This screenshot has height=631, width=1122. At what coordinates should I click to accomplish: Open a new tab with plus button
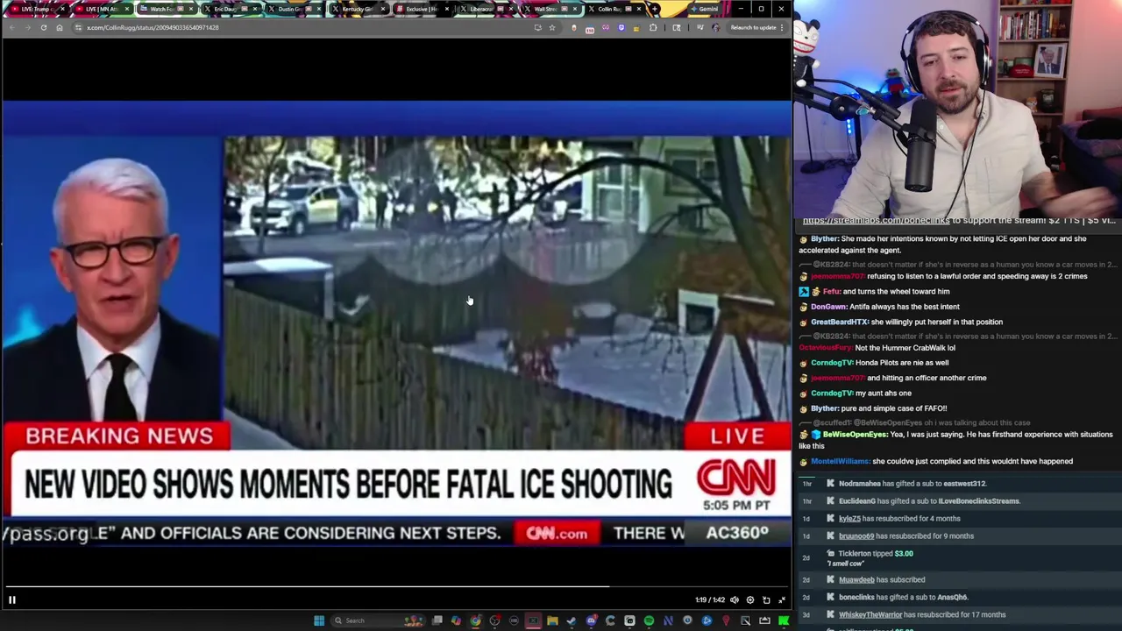655,9
